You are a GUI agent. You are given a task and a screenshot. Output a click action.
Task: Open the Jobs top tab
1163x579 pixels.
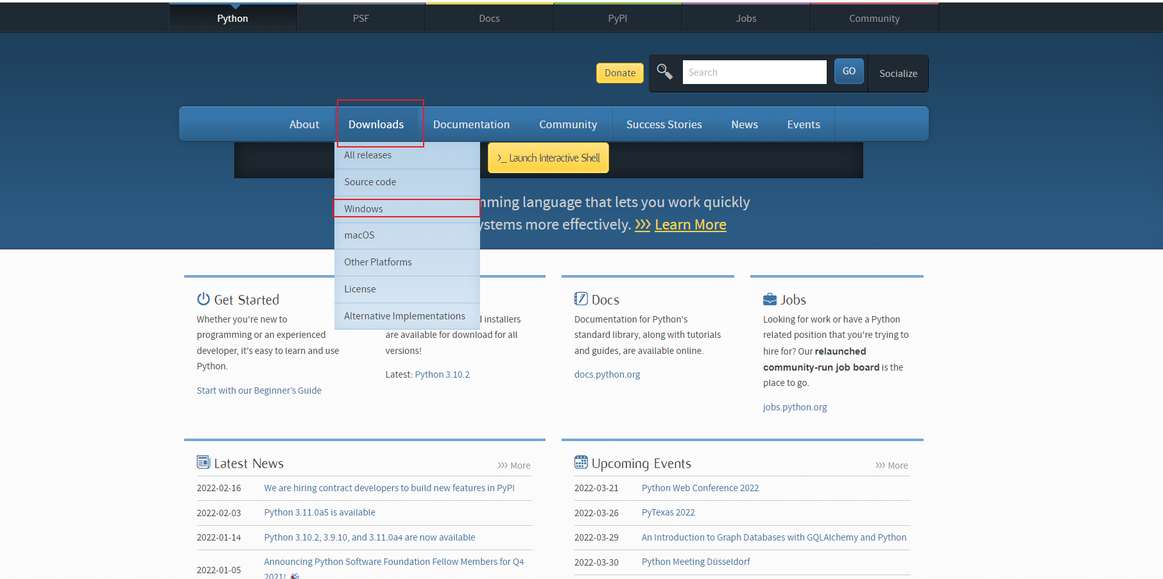[x=746, y=18]
